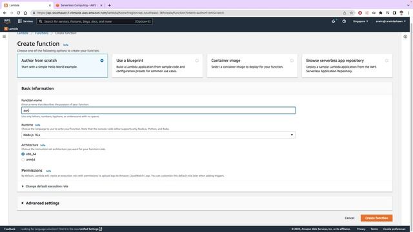Click the Lambda breadcrumb link
The image size is (413, 232).
(x=23, y=33)
